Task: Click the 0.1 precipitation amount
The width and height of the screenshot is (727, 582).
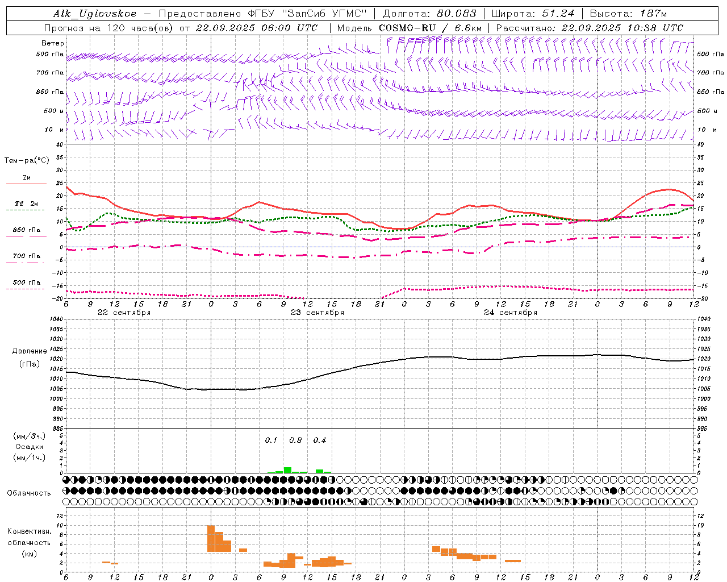Action: (271, 440)
